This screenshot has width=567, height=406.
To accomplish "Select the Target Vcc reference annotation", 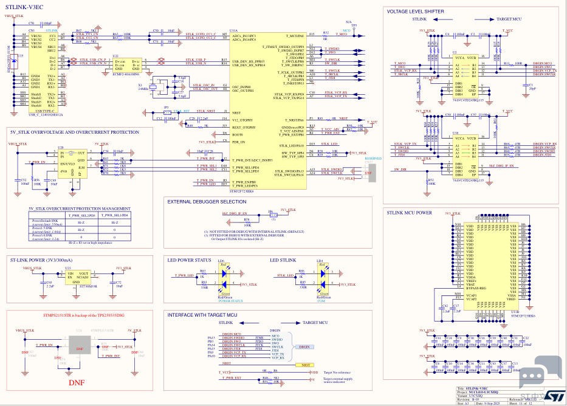I will [337, 373].
